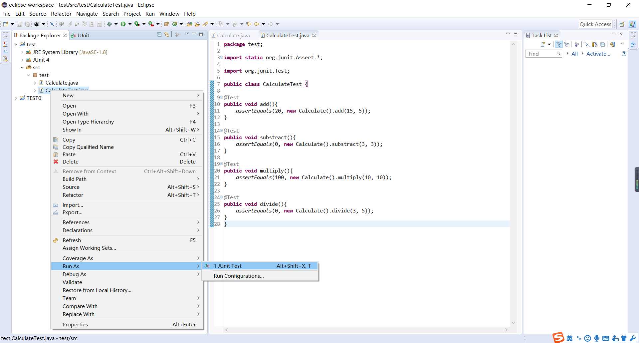Toggle Link with Editor in Package Explorer
This screenshot has width=639, height=343.
pyautogui.click(x=167, y=35)
